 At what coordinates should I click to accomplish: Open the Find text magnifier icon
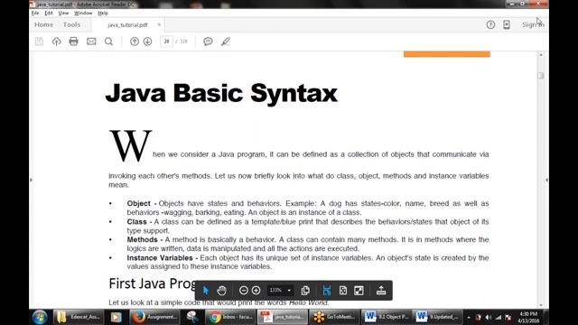[x=108, y=42]
